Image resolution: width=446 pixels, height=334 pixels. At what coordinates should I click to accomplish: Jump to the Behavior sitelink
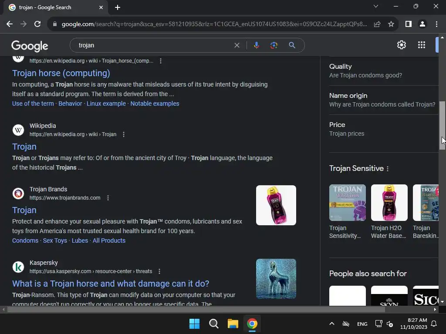tap(70, 104)
